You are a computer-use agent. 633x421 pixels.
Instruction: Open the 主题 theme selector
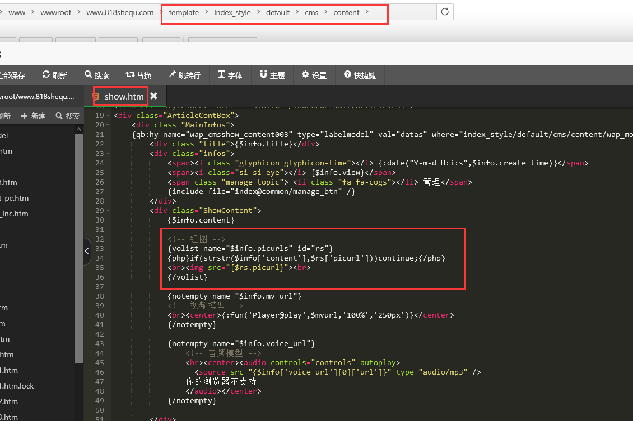coord(272,75)
